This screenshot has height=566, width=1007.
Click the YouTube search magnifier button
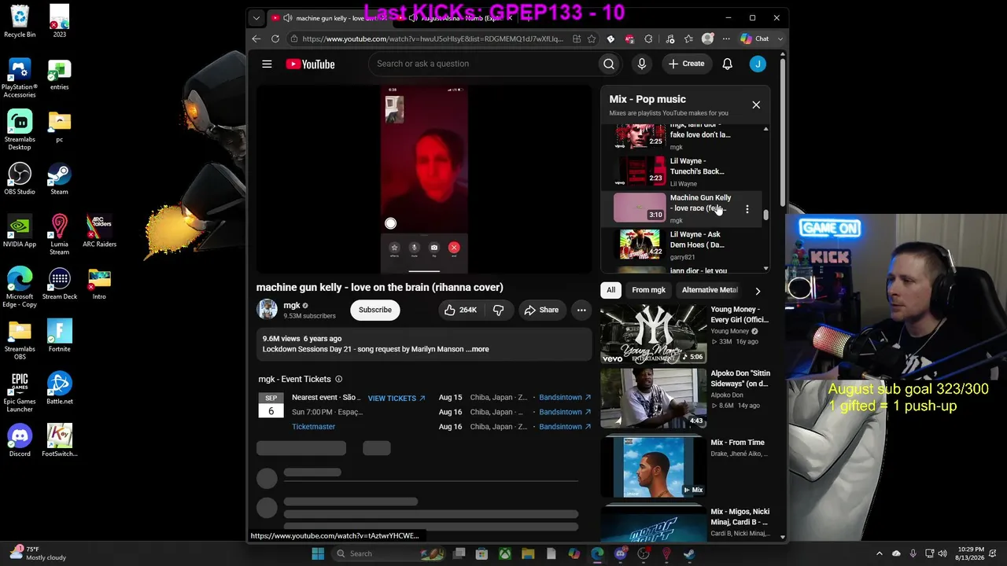[x=609, y=64]
